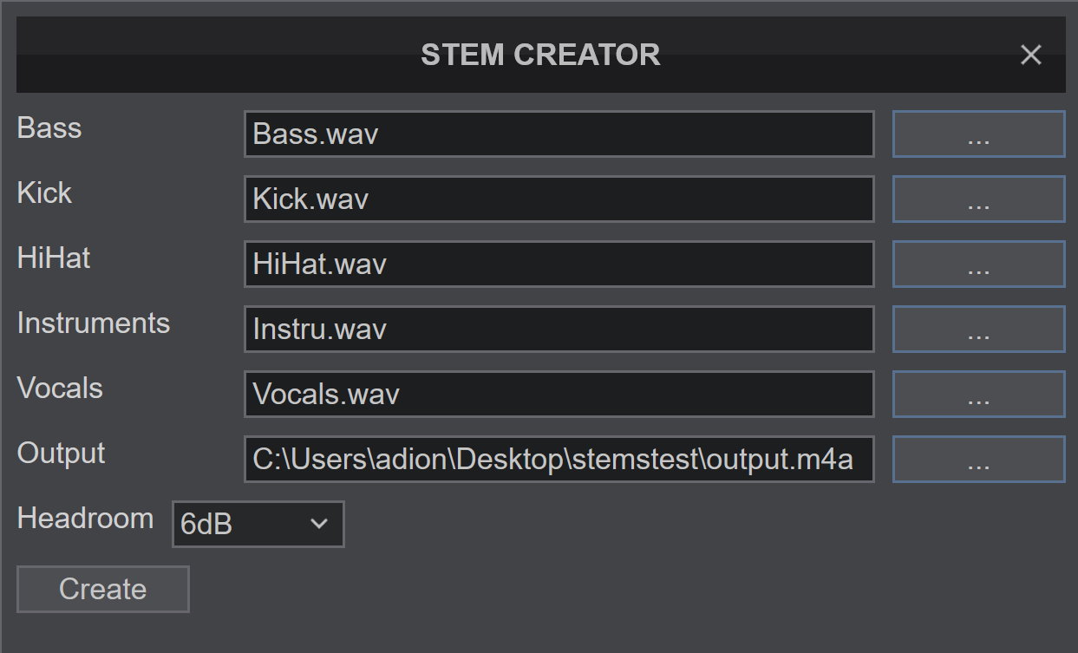Click the output.m4a path field

click(559, 460)
